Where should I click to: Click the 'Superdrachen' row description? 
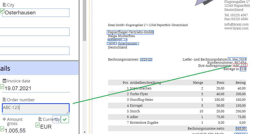[141, 88]
